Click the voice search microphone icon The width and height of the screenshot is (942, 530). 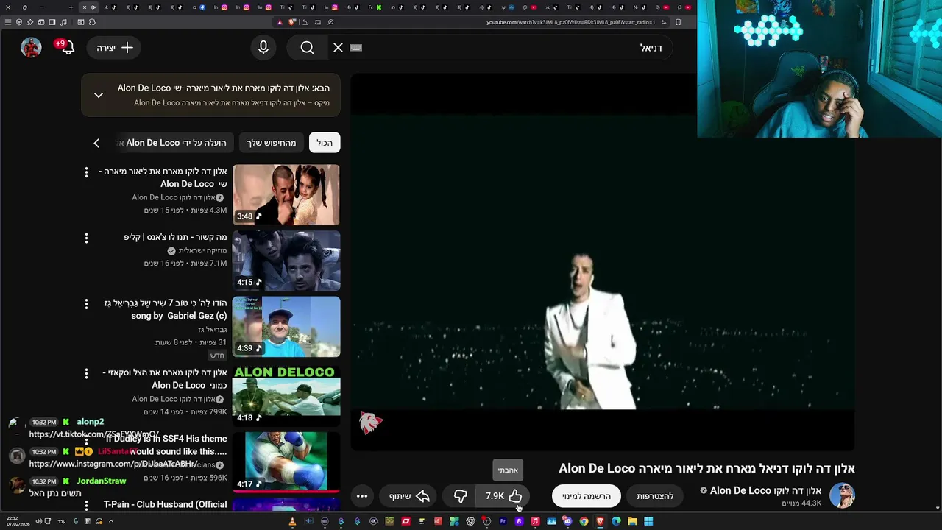click(263, 48)
